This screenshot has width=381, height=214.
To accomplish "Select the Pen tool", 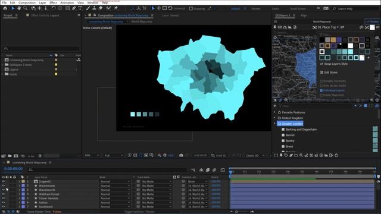I will (74, 8).
